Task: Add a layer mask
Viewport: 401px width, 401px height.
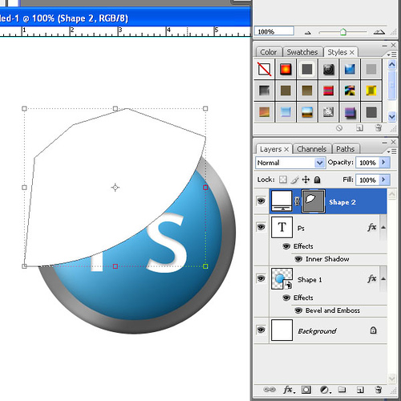Action: click(306, 390)
